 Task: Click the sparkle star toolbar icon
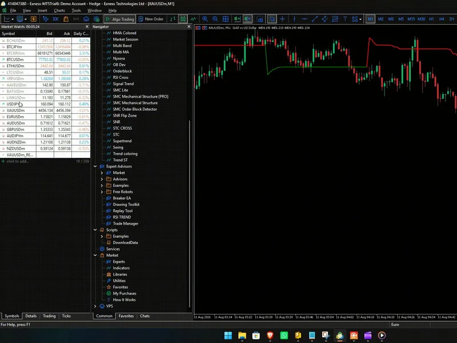46,19
